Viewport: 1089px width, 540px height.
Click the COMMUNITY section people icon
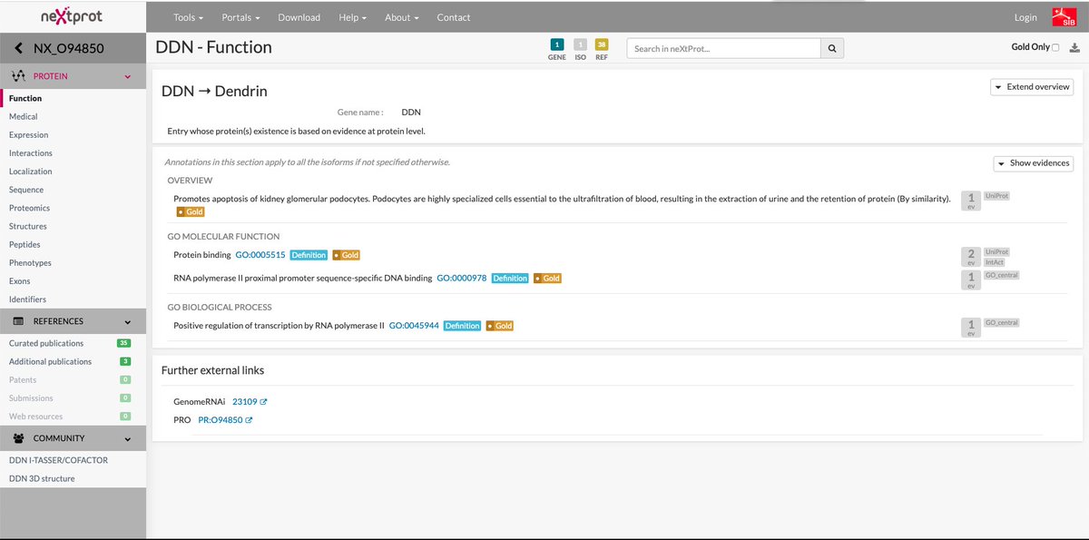[x=18, y=438]
